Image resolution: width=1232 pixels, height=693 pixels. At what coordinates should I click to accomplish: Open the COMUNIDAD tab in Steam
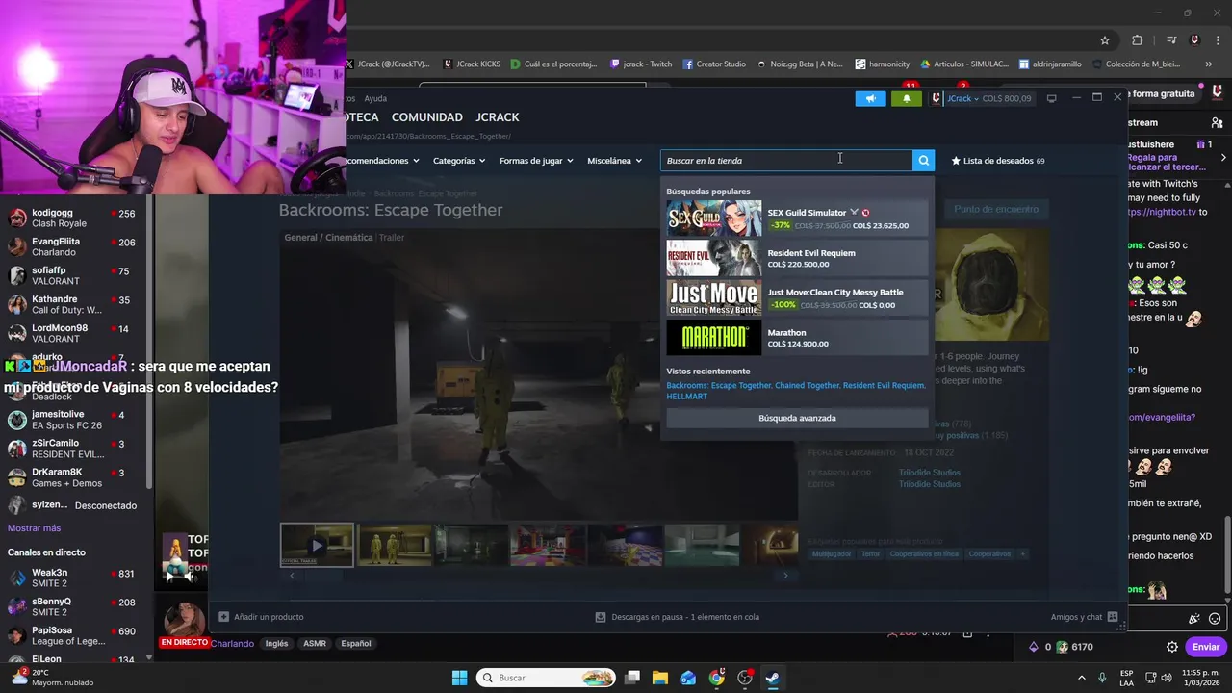pos(426,117)
